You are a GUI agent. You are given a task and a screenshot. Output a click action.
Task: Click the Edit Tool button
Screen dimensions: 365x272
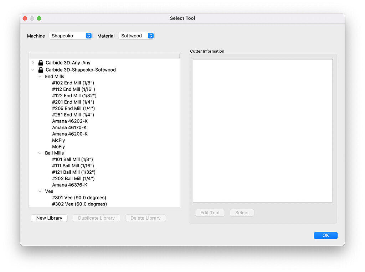pyautogui.click(x=210, y=213)
